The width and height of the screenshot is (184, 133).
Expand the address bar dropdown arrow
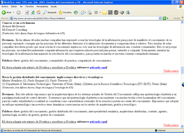tap(160, 18)
